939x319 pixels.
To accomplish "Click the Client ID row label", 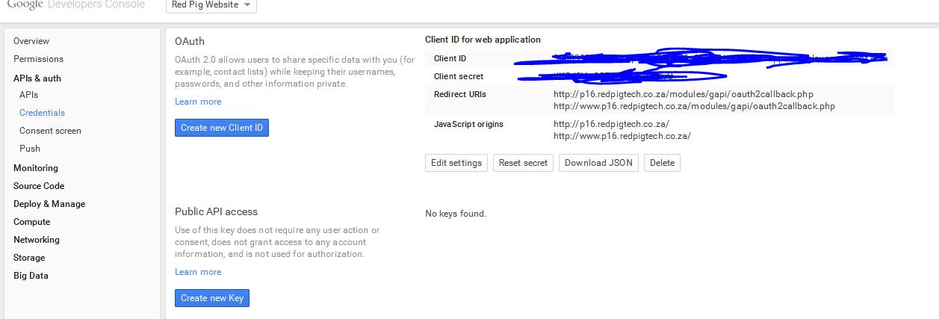I will tap(450, 58).
